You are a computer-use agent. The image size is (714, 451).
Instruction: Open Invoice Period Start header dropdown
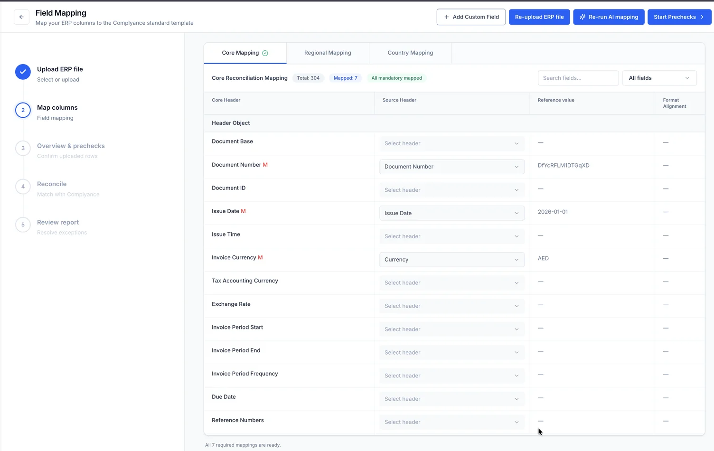coord(452,329)
